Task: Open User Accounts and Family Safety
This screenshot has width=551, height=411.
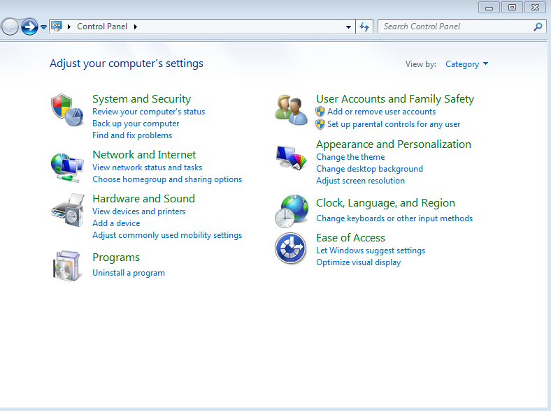Action: pyautogui.click(x=395, y=99)
